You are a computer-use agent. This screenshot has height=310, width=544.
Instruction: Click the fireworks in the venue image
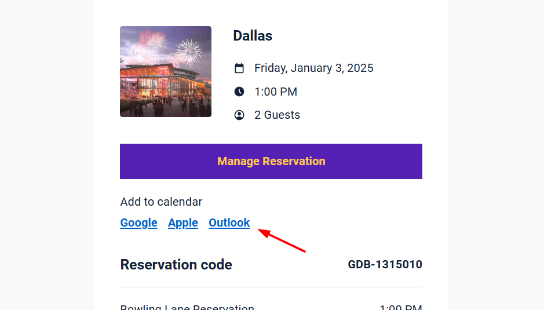click(x=163, y=49)
